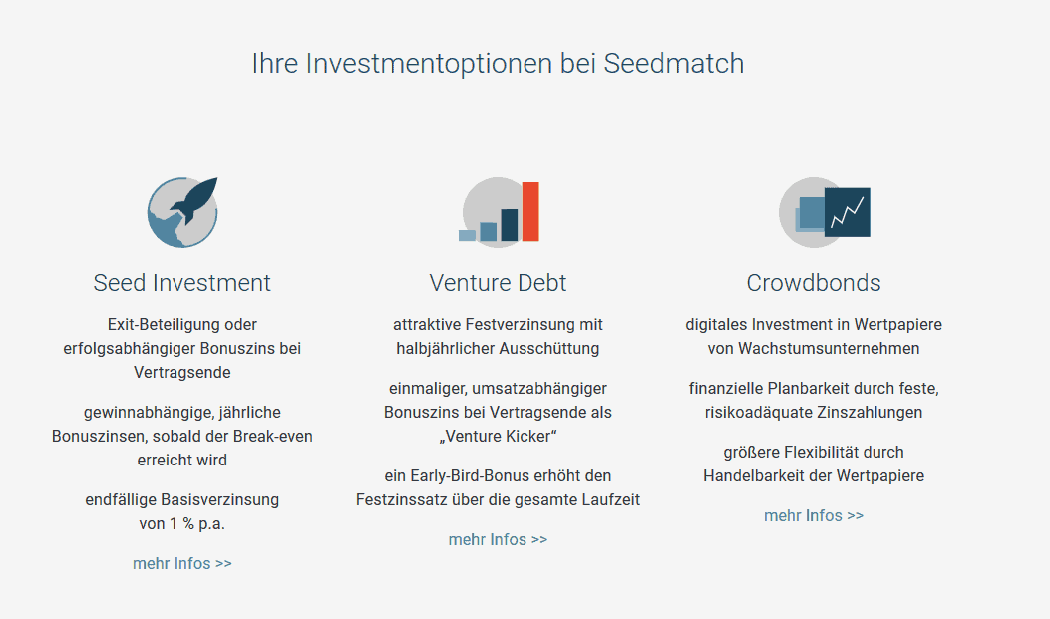Click the dark square with zigzag line graph

tap(848, 212)
